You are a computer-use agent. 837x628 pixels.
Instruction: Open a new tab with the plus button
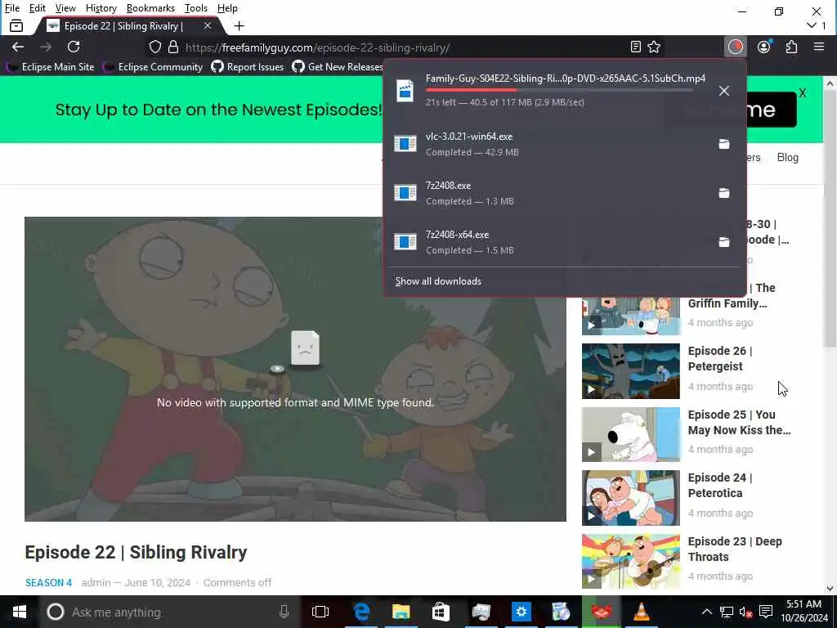[239, 25]
